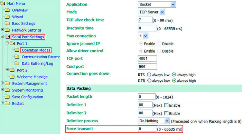Select Disable for Ignore jammed IP

tap(159, 44)
